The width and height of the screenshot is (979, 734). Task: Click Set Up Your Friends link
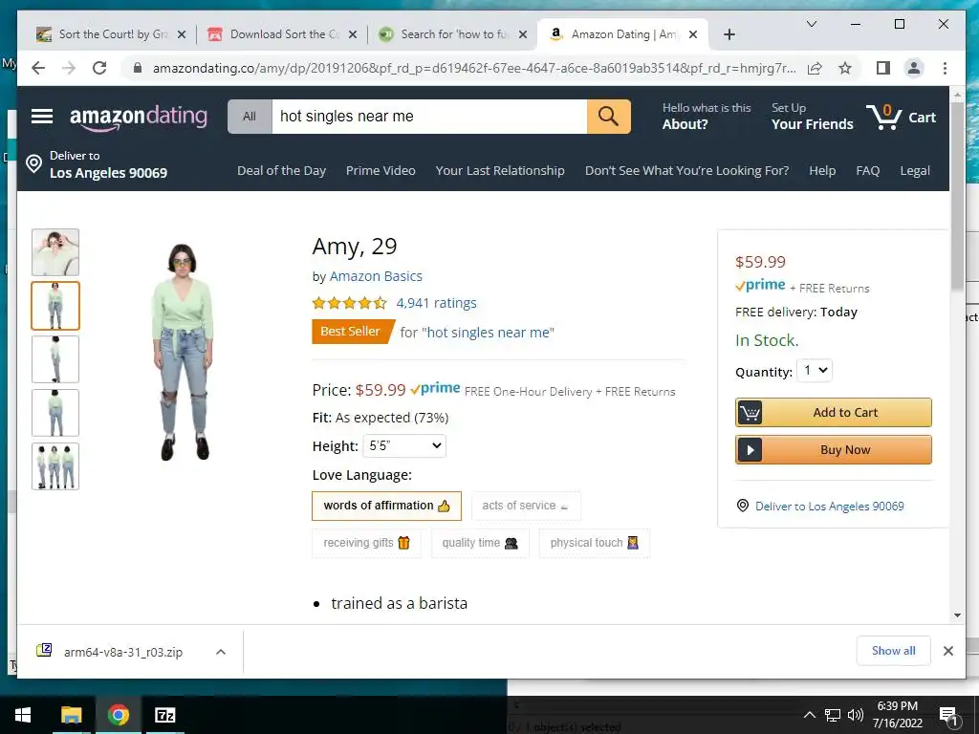(812, 116)
